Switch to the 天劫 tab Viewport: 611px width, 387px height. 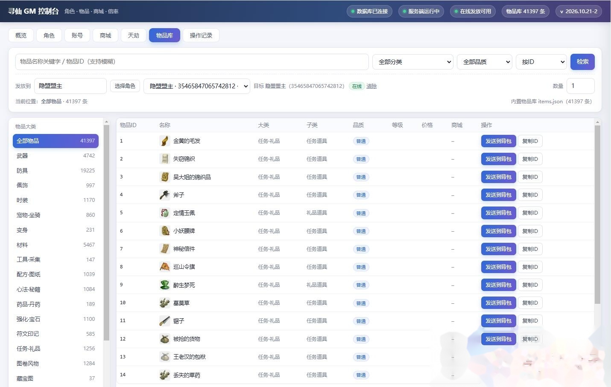[x=134, y=35]
